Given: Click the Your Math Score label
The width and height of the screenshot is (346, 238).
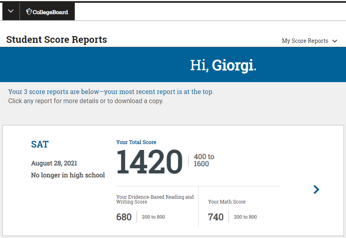Looking at the screenshot, I should click(227, 202).
